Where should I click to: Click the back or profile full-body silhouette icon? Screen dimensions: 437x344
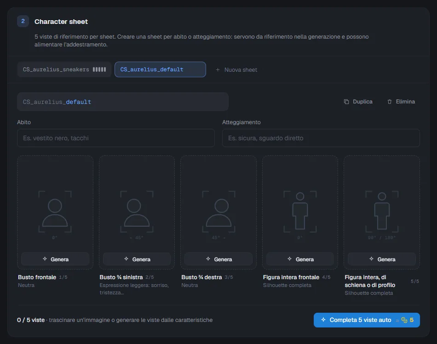(x=382, y=212)
